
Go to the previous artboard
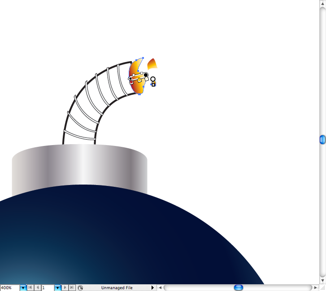click(x=38, y=287)
